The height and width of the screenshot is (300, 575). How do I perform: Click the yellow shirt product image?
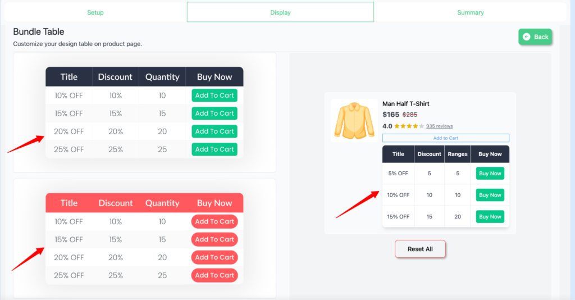pos(354,120)
